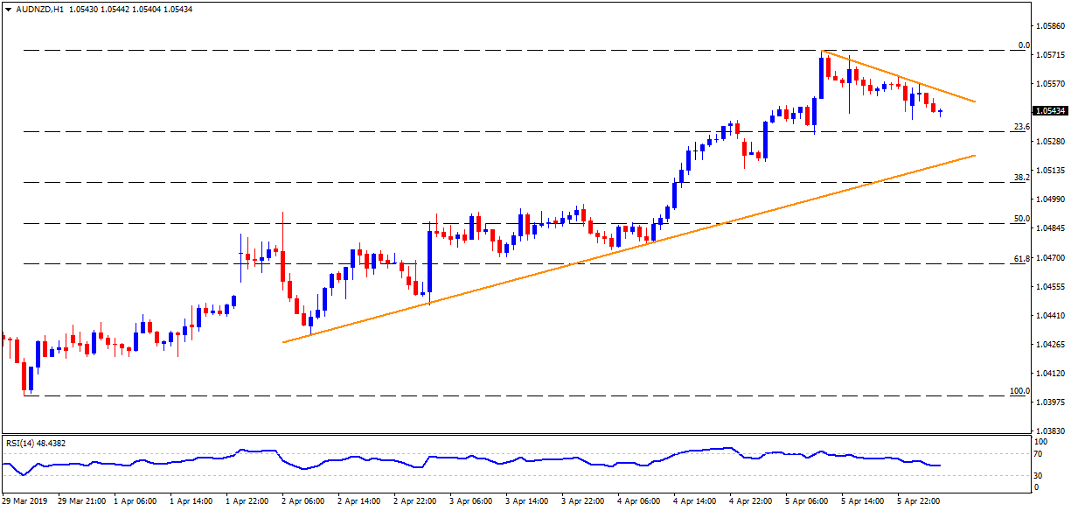Click the triangle arrow beside AUDNZD,H1

(8, 9)
